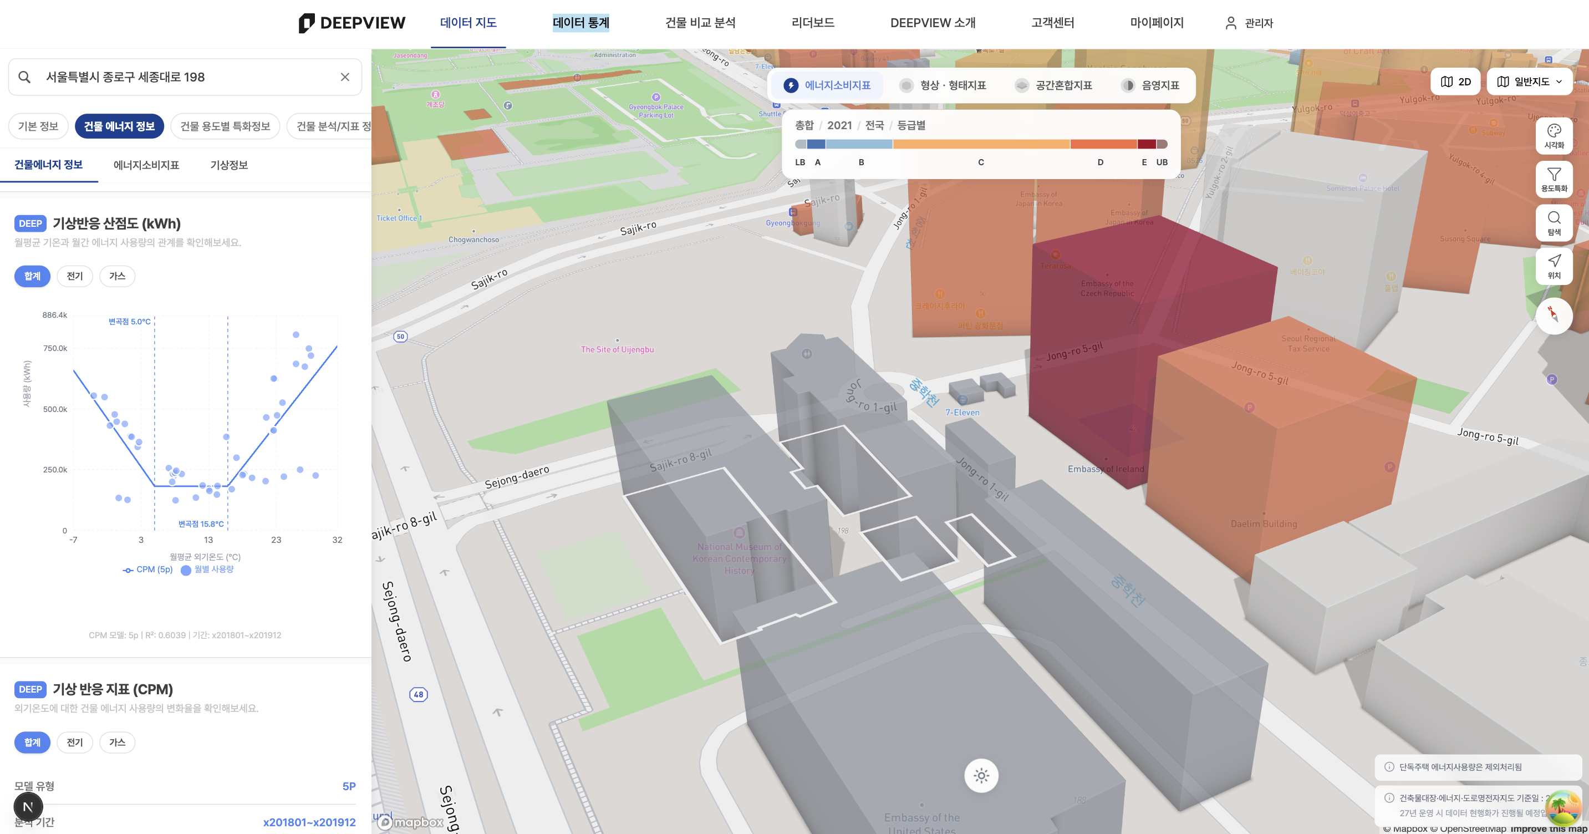Open the 시각화 palette tool
This screenshot has width=1589, height=834.
1553,136
